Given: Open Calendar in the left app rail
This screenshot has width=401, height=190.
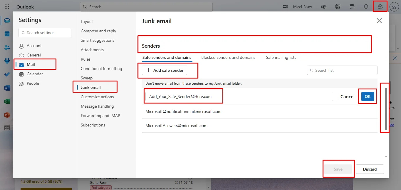Looking at the screenshot, I should pyautogui.click(x=7, y=34).
